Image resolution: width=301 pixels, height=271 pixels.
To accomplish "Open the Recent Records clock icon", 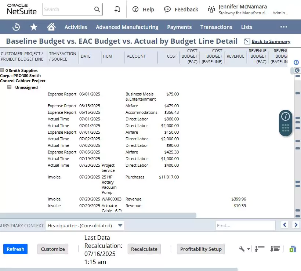I will click(x=16, y=27).
